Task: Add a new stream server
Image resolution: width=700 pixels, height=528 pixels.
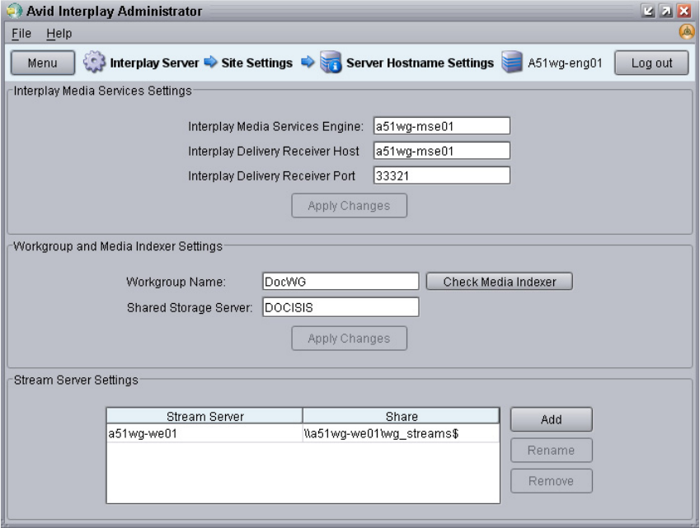Action: click(552, 419)
